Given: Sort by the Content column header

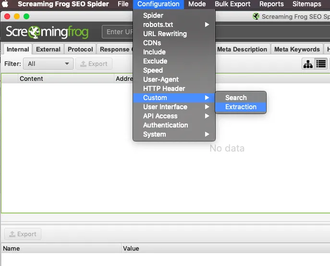Looking at the screenshot, I should coord(66,78).
